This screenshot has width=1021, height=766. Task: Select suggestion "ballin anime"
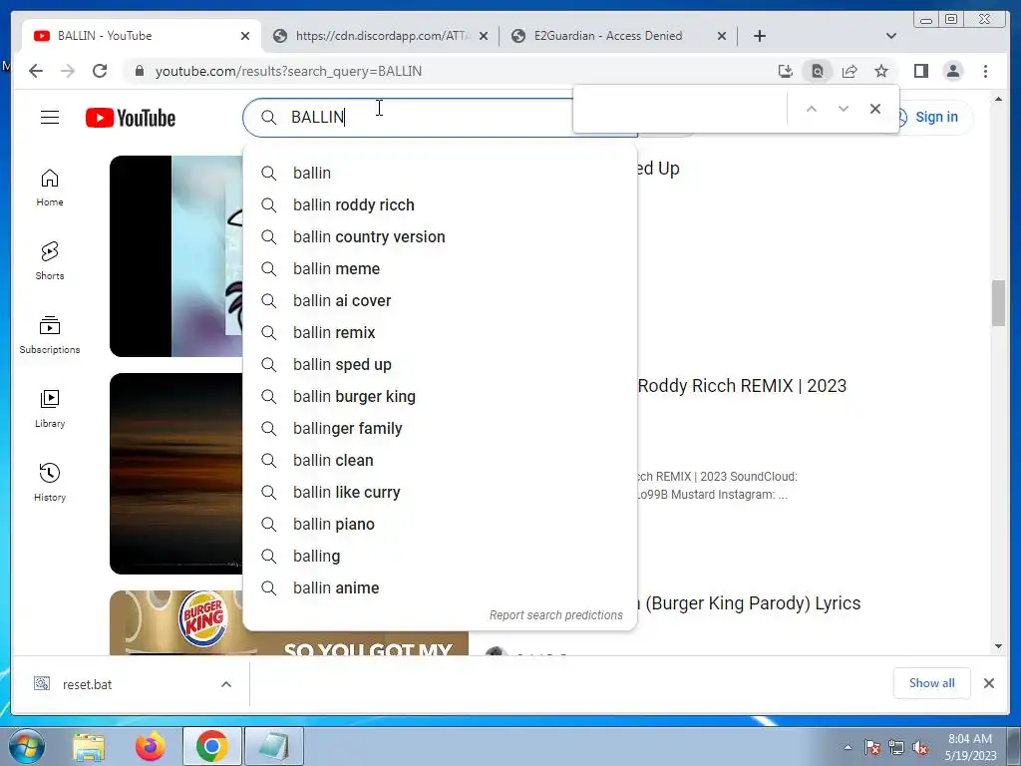440,587
